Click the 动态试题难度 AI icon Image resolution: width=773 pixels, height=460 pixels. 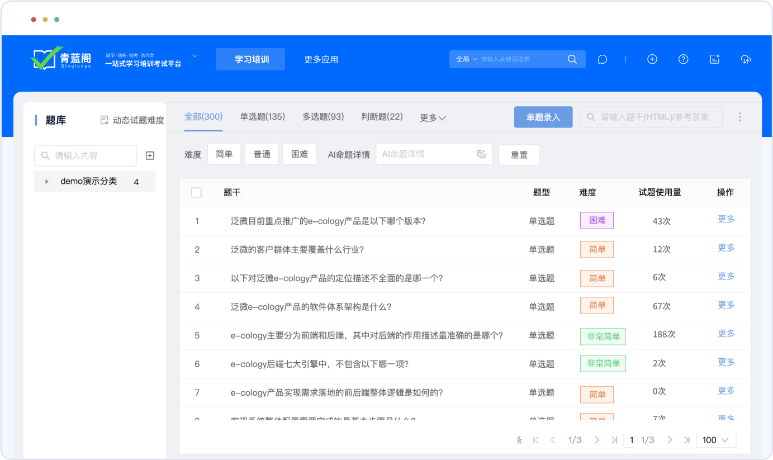point(104,120)
